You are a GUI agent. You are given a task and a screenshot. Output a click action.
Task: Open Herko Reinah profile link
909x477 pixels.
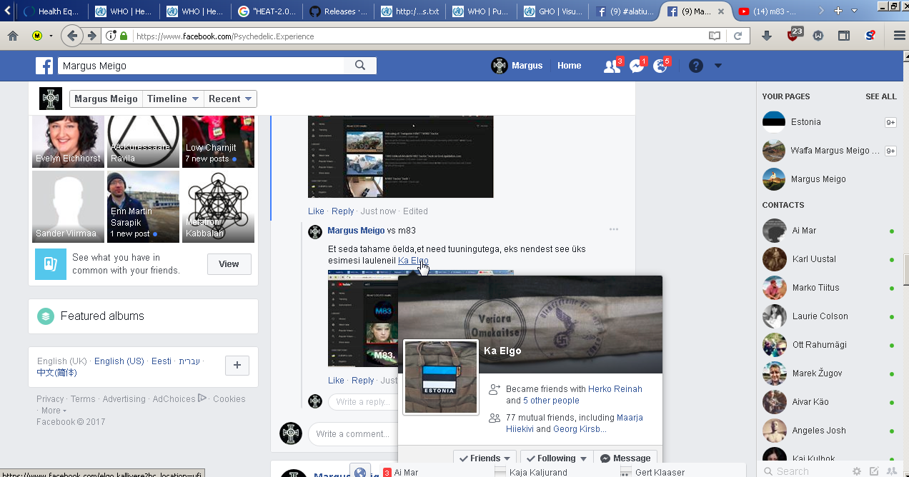615,389
